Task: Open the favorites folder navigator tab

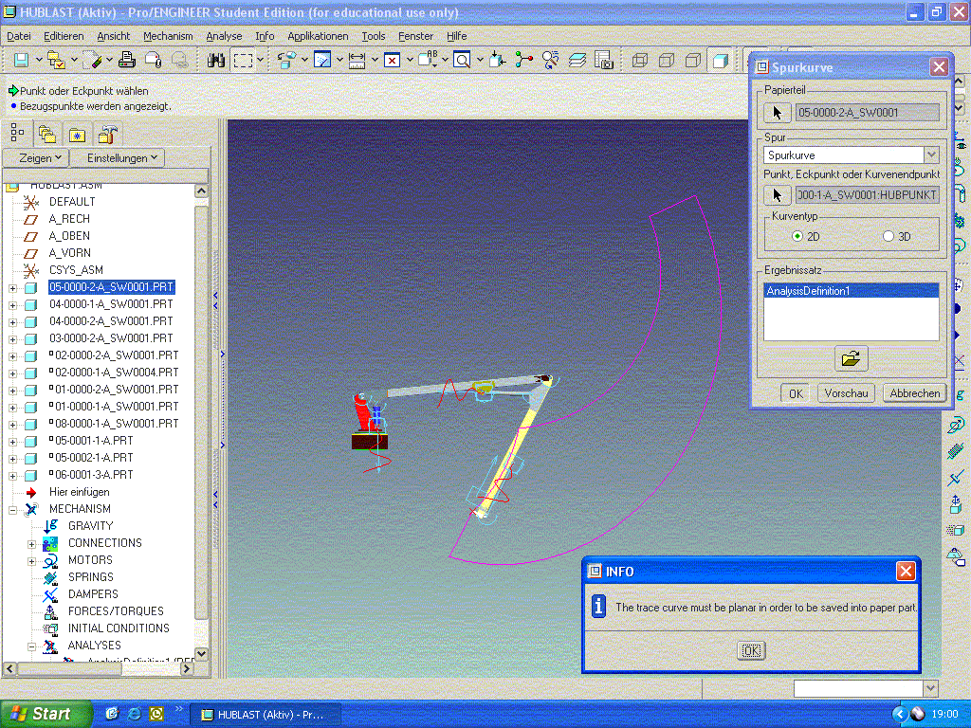Action: [77, 134]
